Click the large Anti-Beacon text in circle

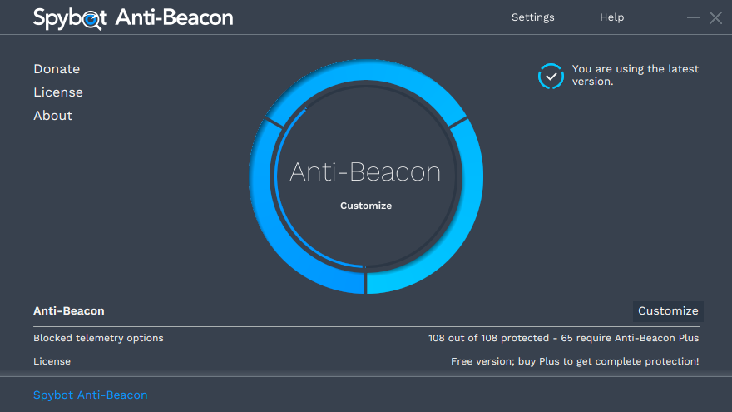tap(365, 172)
